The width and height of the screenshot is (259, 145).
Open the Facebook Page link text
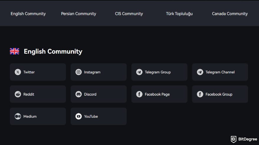[157, 94]
